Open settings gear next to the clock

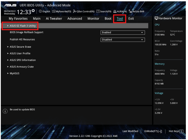click(33, 11)
